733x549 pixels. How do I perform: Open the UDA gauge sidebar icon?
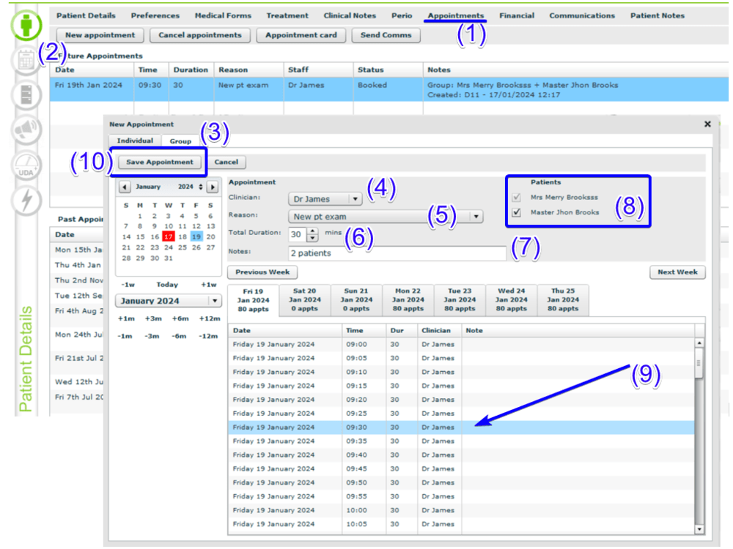pos(26,165)
